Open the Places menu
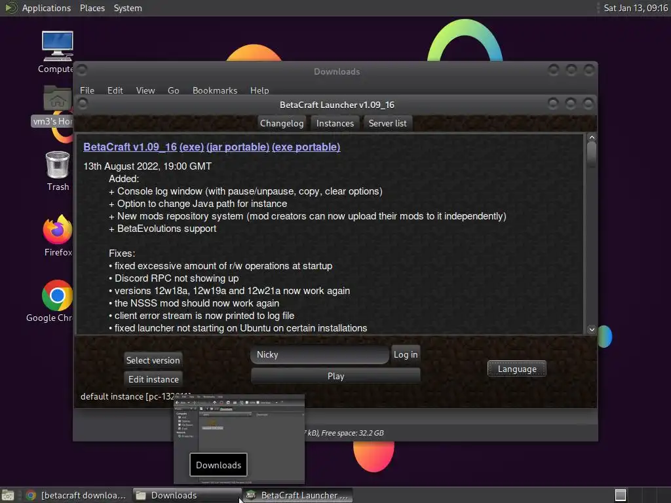This screenshot has width=671, height=503. (92, 8)
